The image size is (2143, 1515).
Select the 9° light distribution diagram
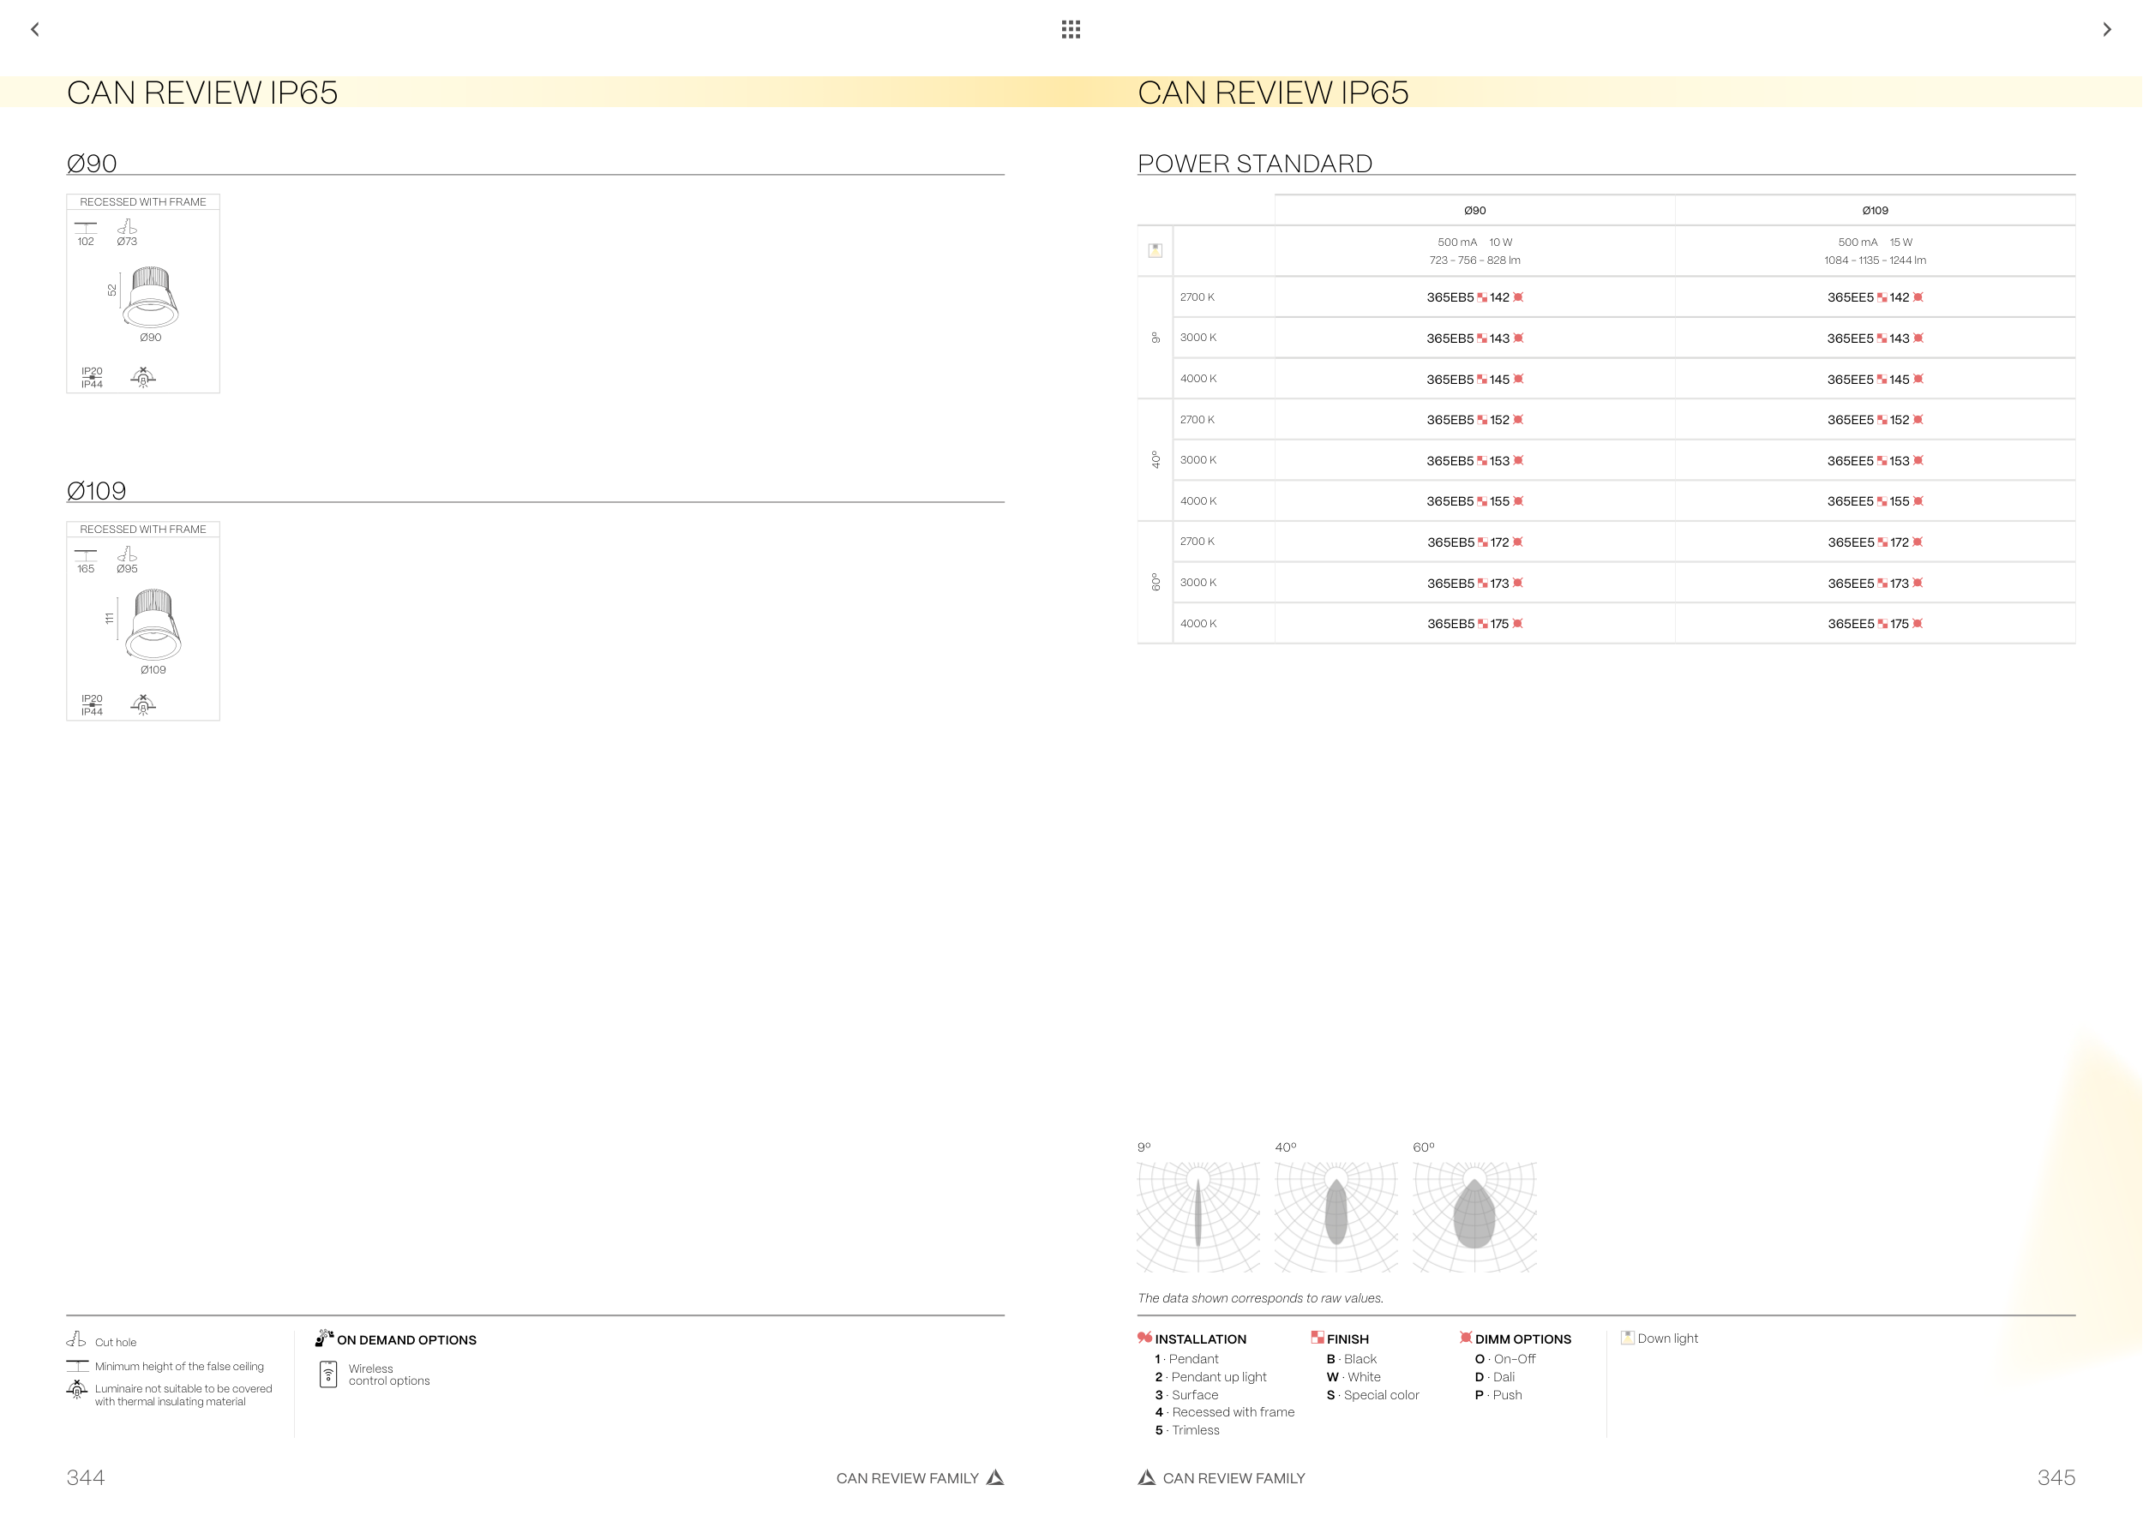tap(1198, 1216)
